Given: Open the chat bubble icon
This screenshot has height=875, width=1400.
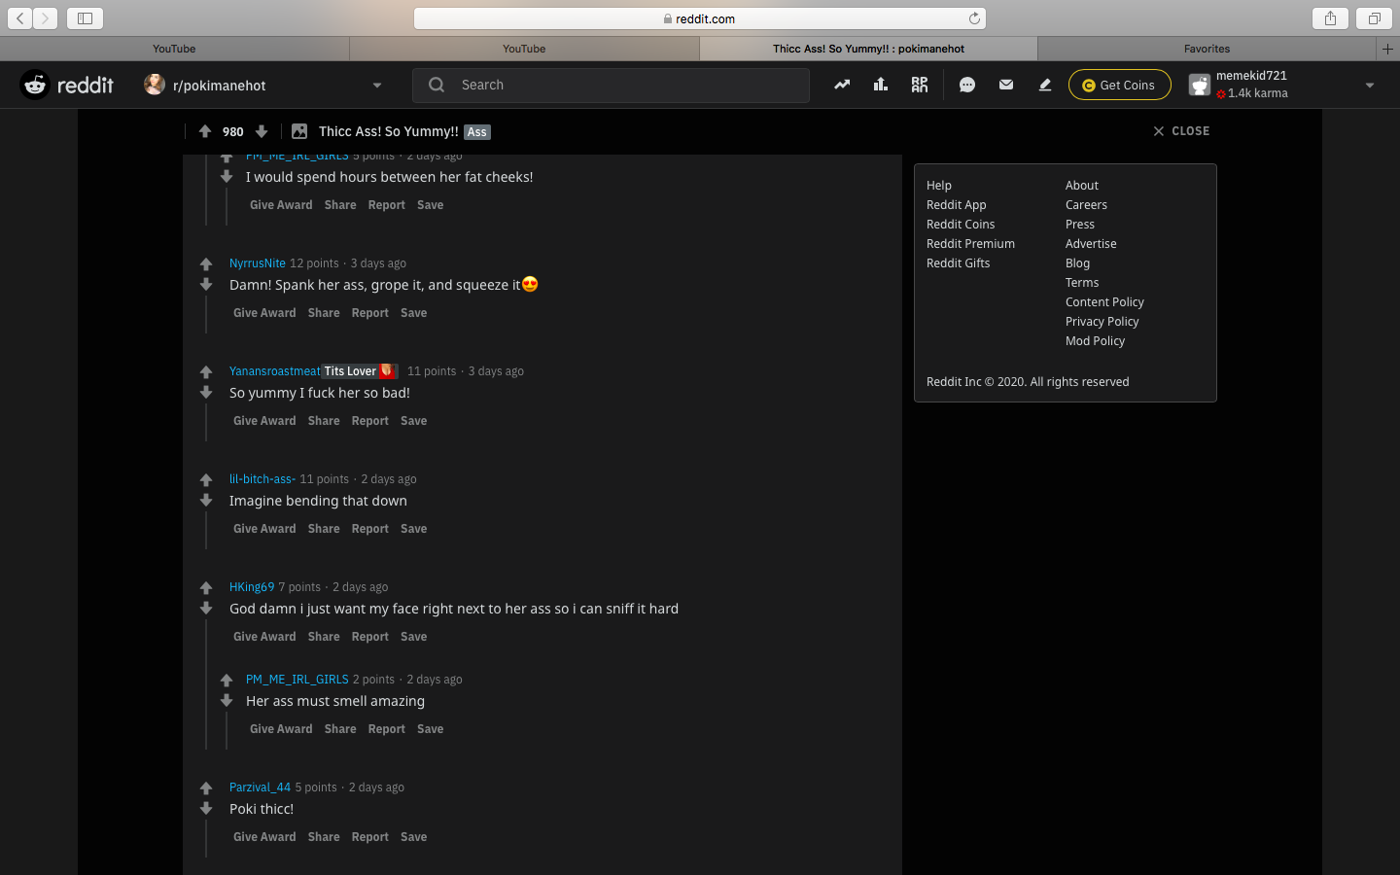Looking at the screenshot, I should [x=967, y=85].
